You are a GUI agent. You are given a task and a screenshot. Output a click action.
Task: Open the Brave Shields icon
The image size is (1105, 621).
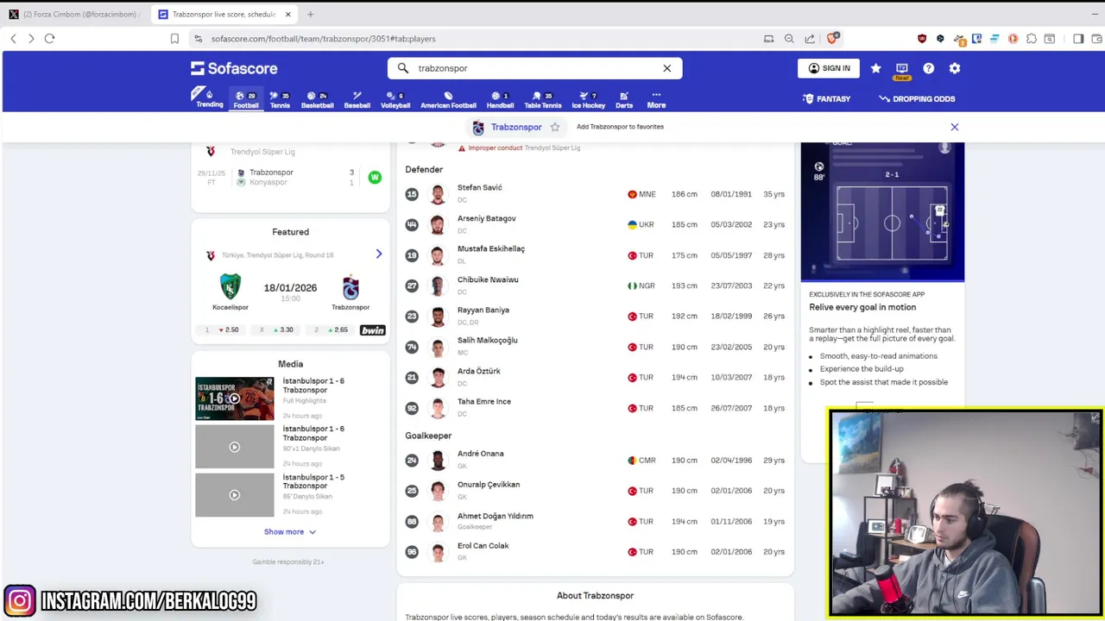pyautogui.click(x=832, y=38)
